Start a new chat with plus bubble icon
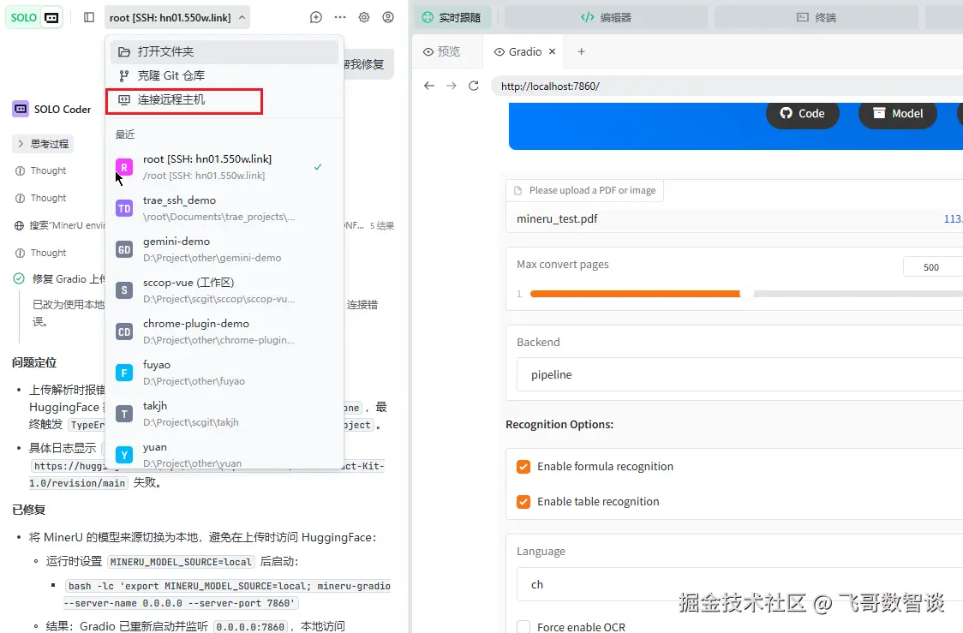This screenshot has width=963, height=633. (315, 18)
